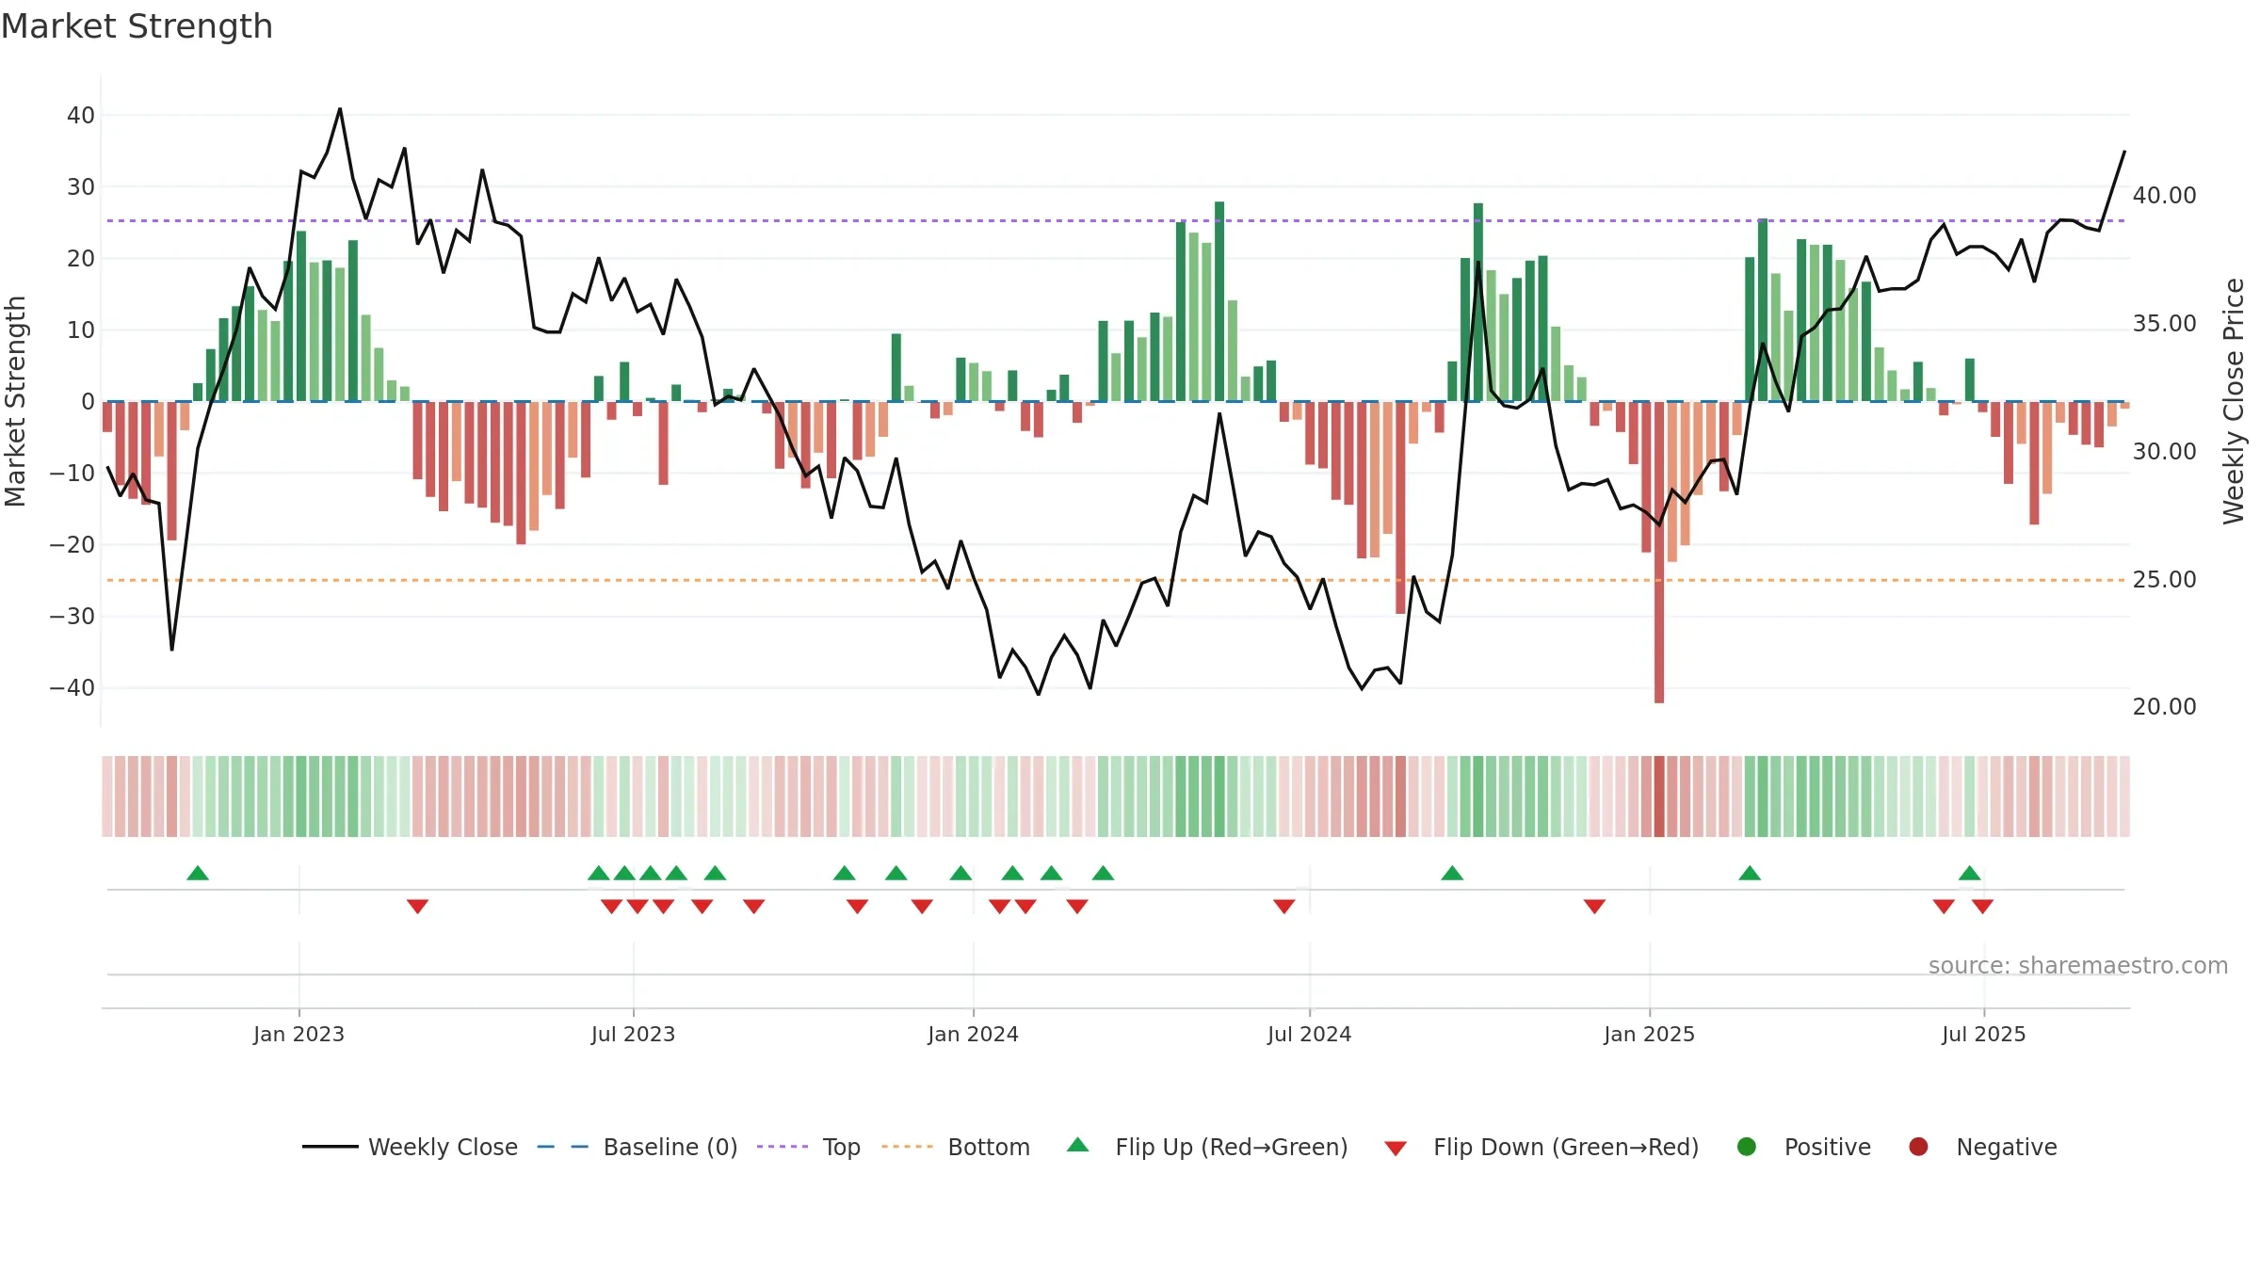Click the 40.00 right price-axis label
Viewport: 2260px width, 1271px height.
[2164, 195]
